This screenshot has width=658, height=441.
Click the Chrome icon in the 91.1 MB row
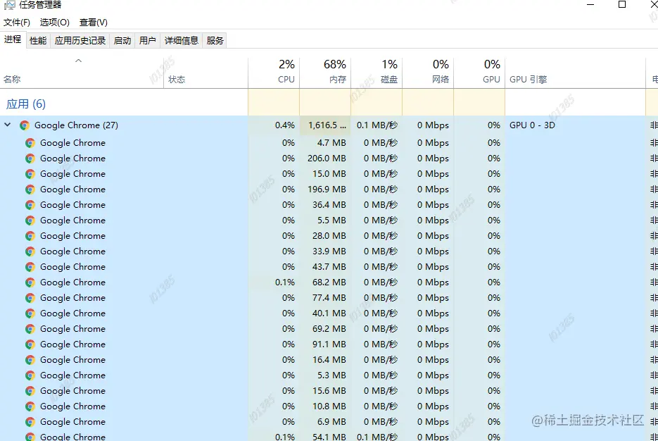(x=30, y=344)
